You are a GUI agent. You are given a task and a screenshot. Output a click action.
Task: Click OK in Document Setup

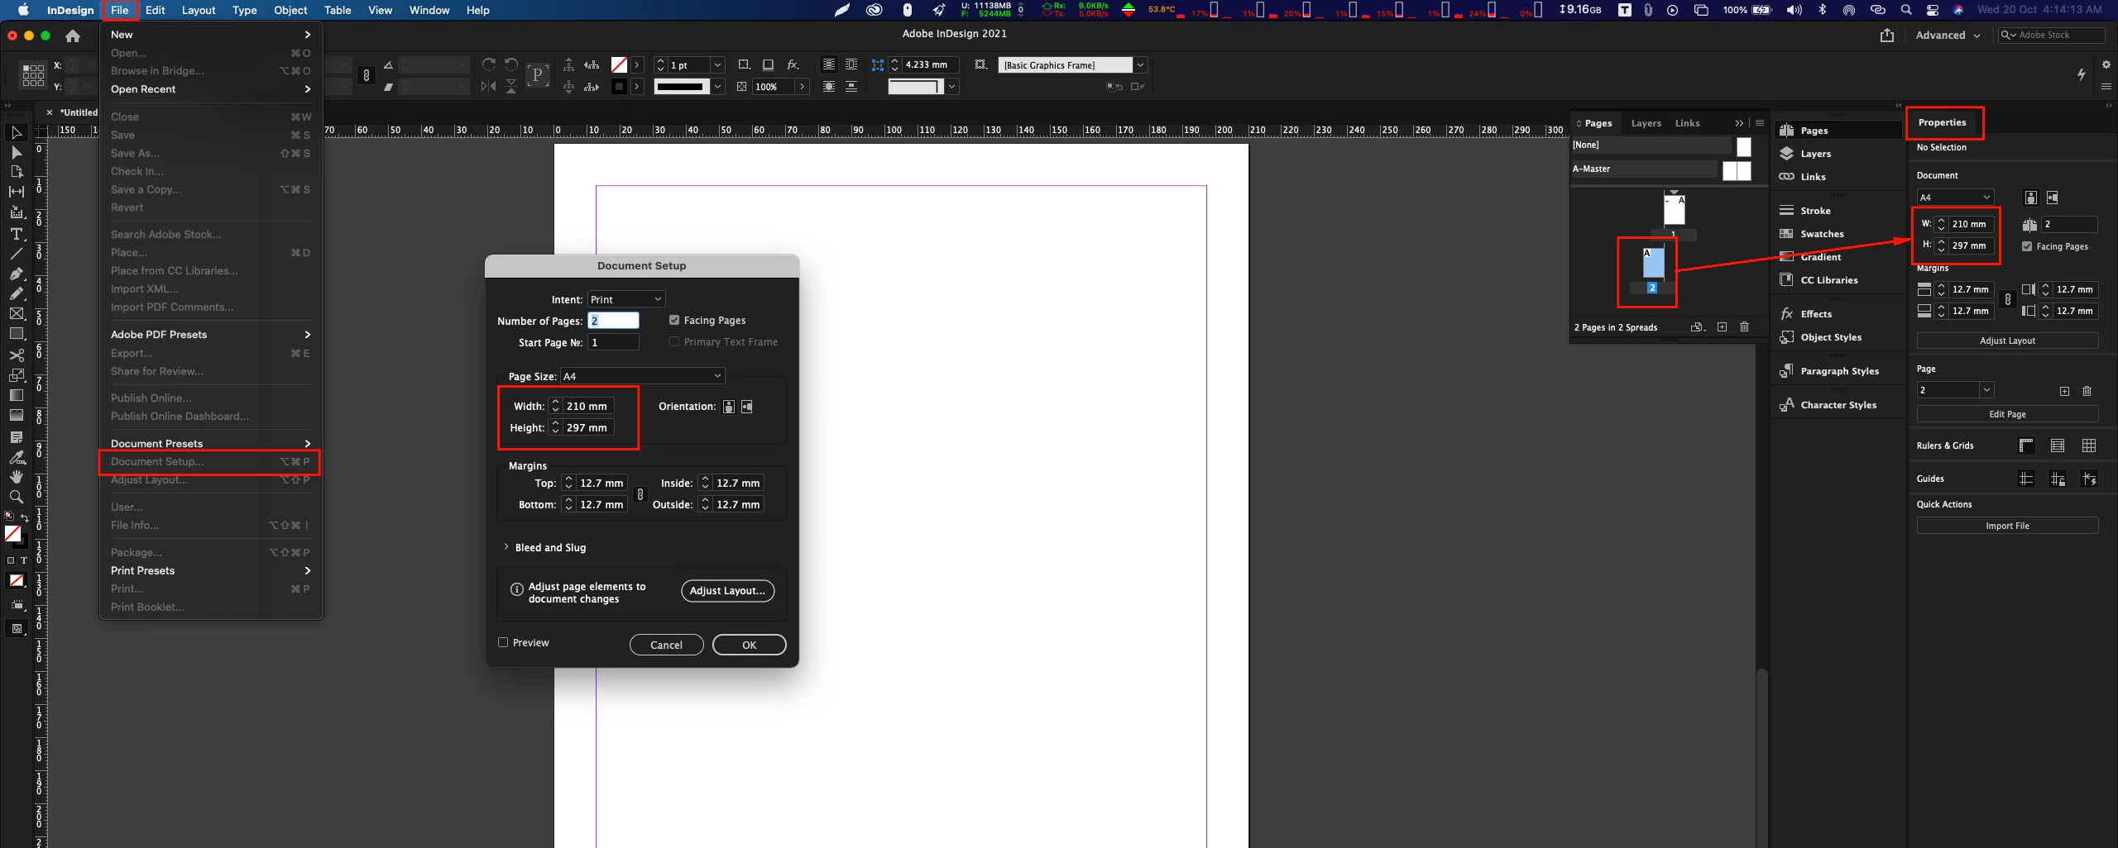[749, 645]
